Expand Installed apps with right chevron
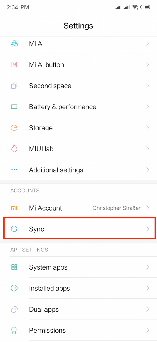Image resolution: width=157 pixels, height=342 pixels. pyautogui.click(x=148, y=288)
